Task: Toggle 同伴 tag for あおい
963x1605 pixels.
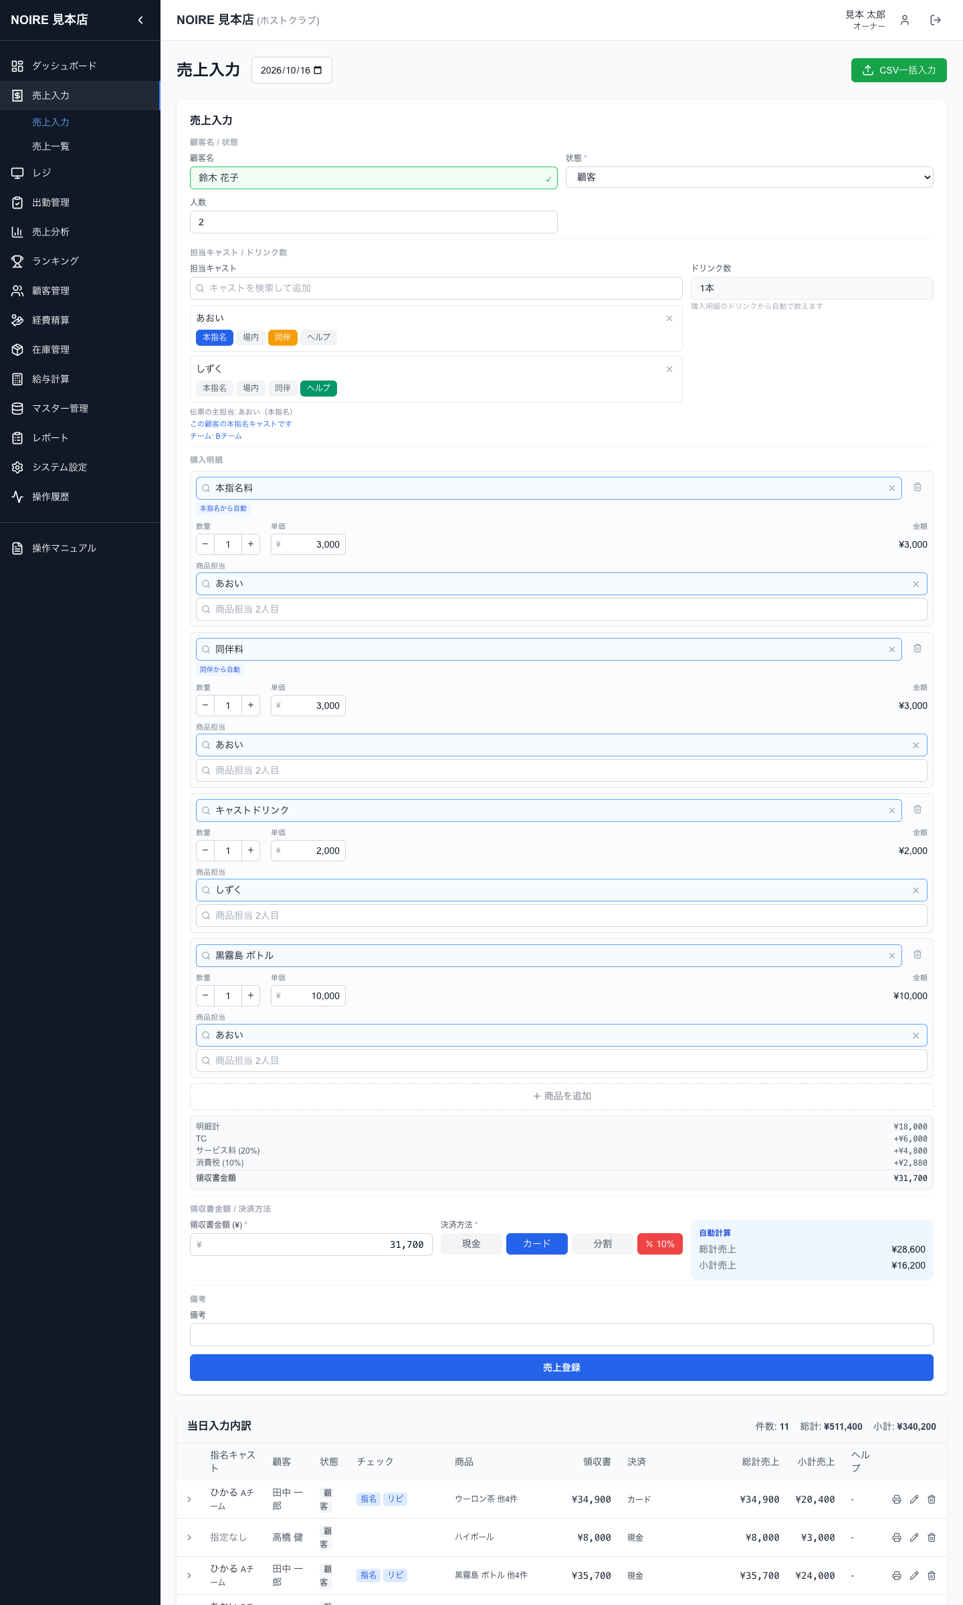Action: coord(283,338)
